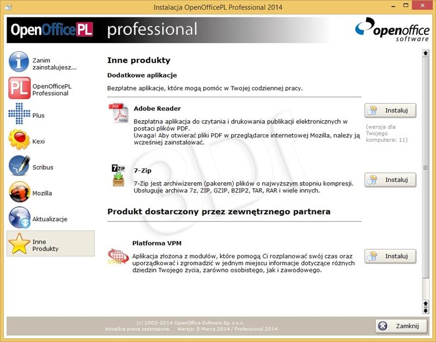
Task: Click the red PL icon for OpenOfficePL Professional
Action: [x=19, y=88]
